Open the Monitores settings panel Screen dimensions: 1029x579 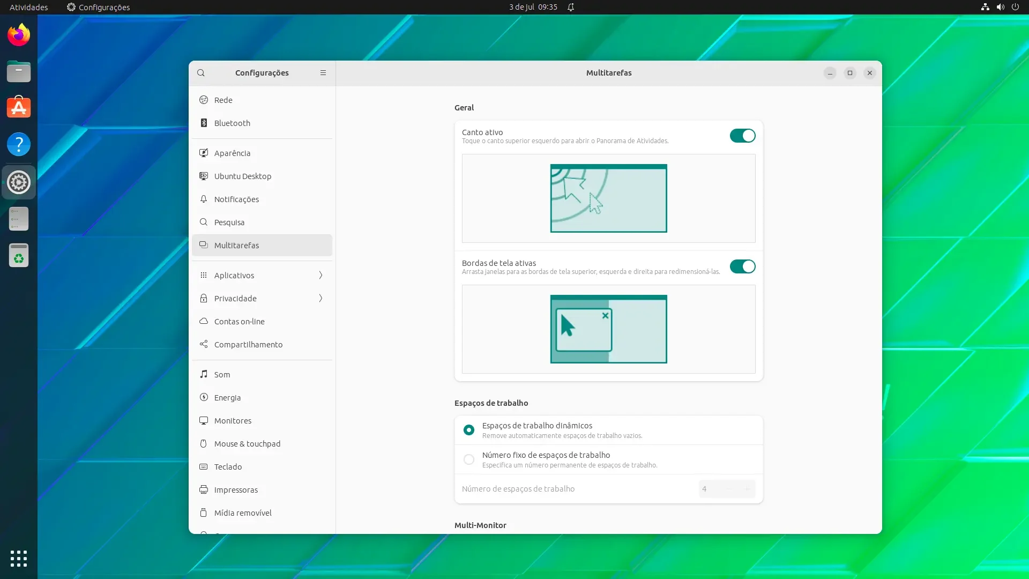262,420
